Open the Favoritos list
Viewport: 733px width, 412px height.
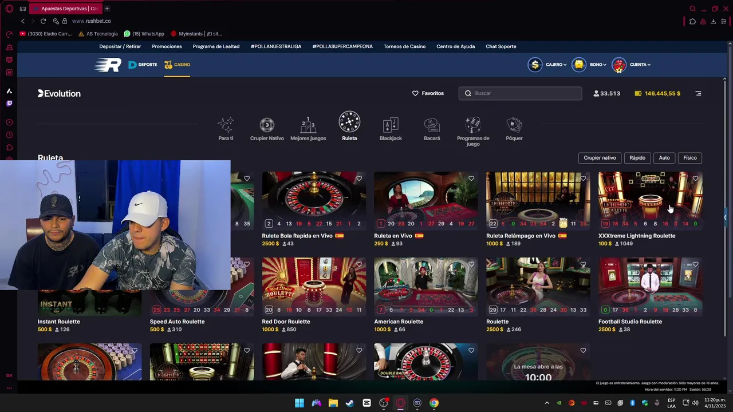pos(428,93)
